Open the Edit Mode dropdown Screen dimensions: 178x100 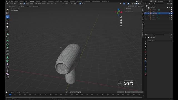coord(14,4)
